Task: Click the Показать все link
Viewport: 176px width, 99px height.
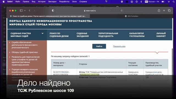Action: tap(119, 46)
